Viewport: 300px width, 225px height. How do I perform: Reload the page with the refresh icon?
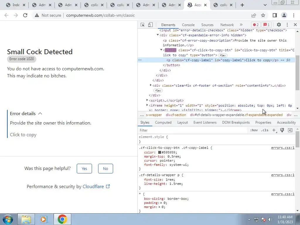pyautogui.click(x=25, y=15)
